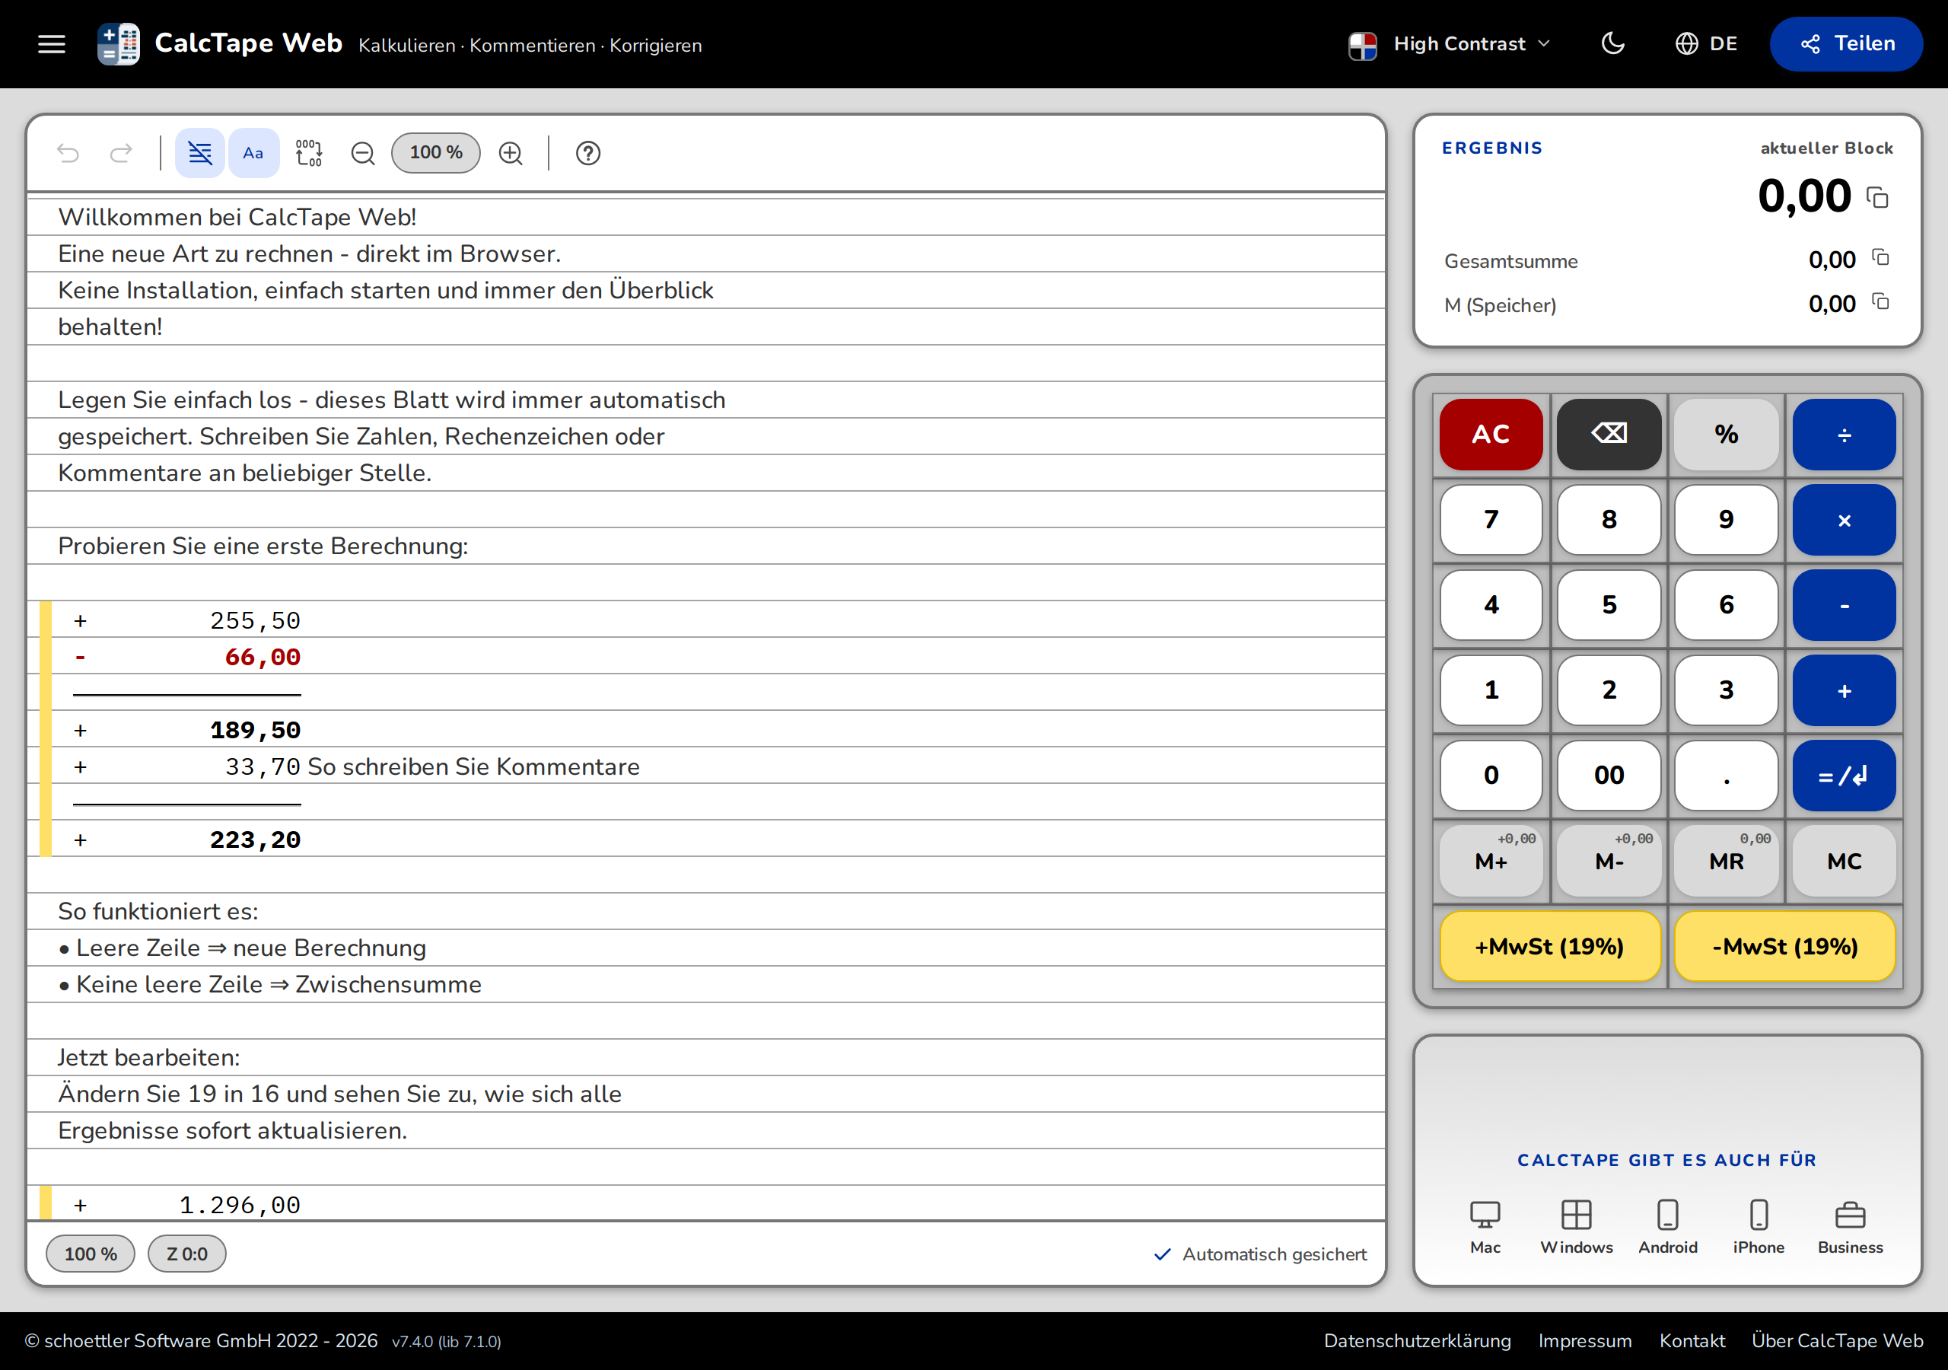Click the backspace delete key
Image resolution: width=1948 pixels, height=1370 pixels.
click(1609, 434)
